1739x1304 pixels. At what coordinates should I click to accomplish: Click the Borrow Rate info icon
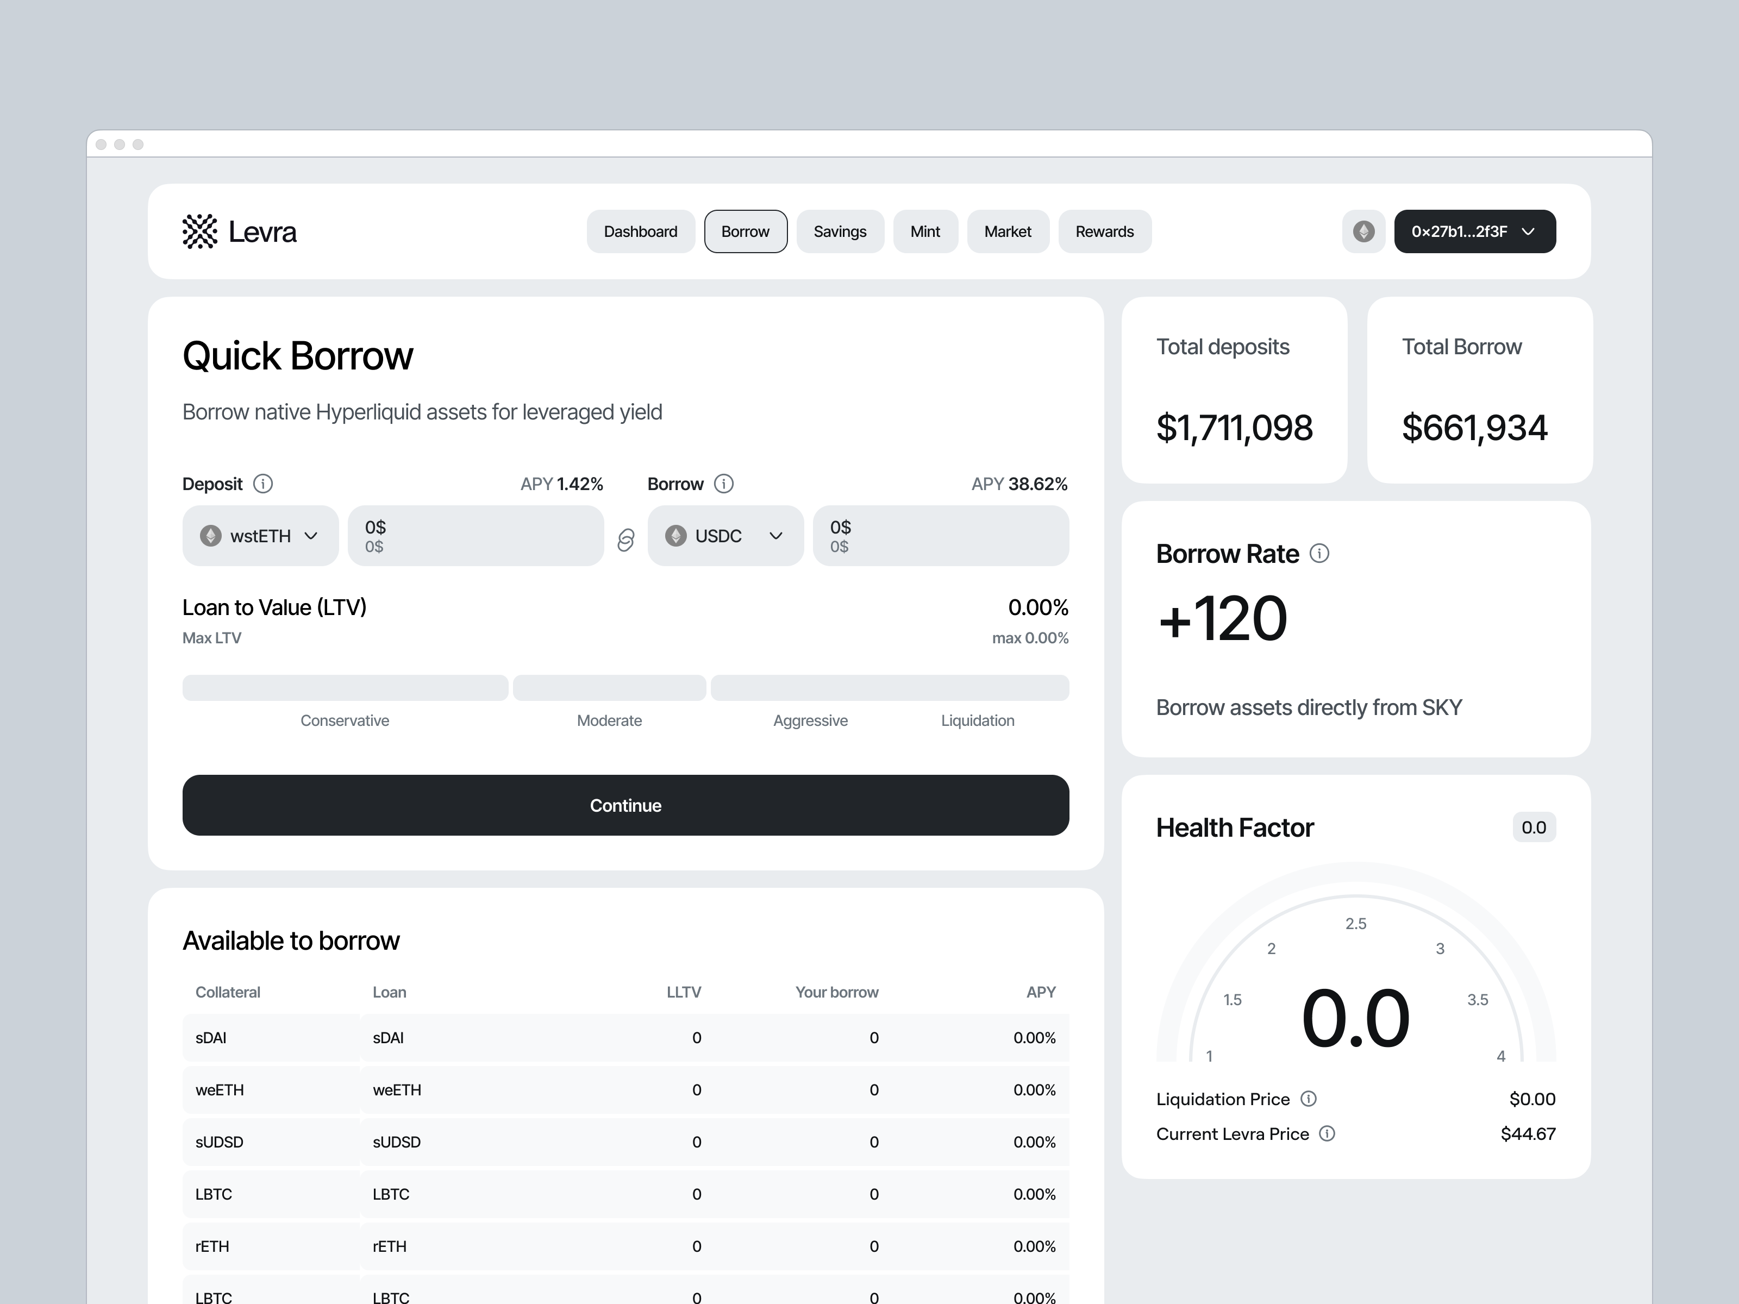coord(1319,553)
